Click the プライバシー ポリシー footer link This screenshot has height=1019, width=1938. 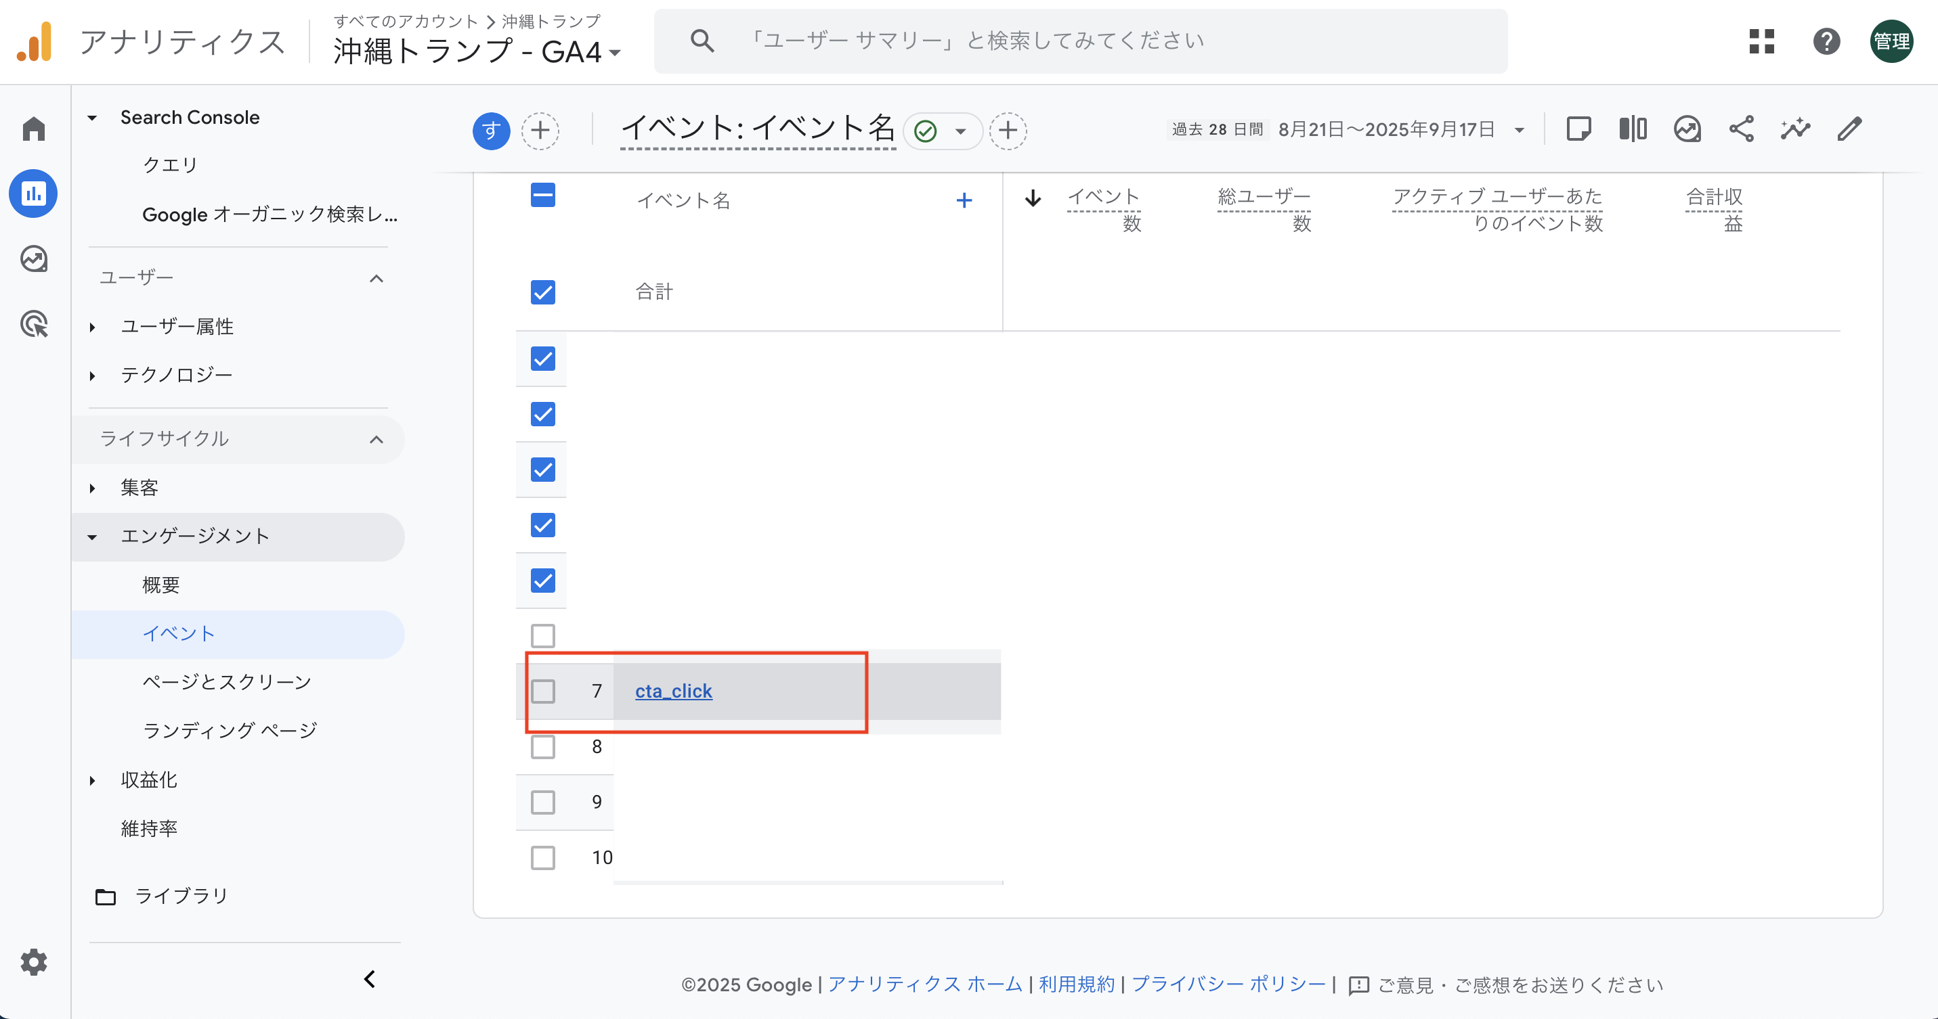pos(1228,984)
